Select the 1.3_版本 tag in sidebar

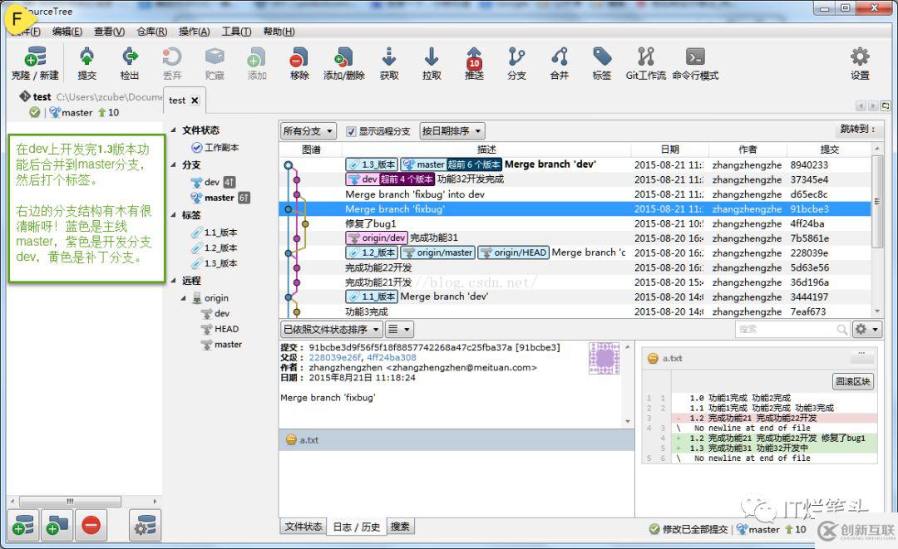(215, 263)
